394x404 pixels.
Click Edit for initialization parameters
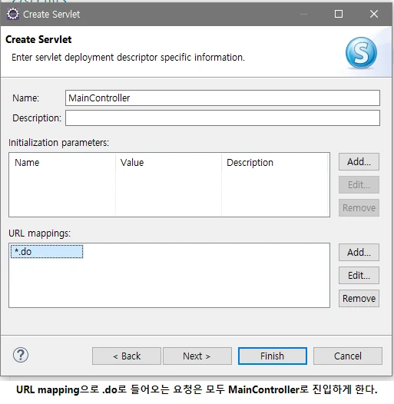pyautogui.click(x=359, y=185)
